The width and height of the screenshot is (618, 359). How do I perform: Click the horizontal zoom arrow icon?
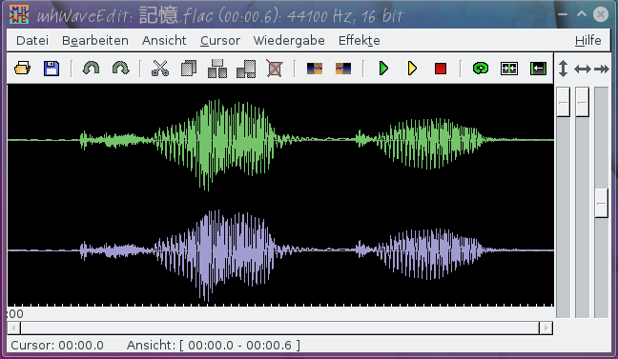click(x=583, y=70)
